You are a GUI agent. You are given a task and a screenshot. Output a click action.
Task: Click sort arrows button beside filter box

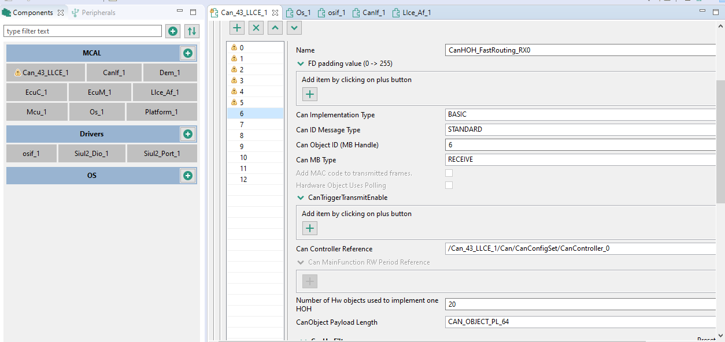coord(192,31)
